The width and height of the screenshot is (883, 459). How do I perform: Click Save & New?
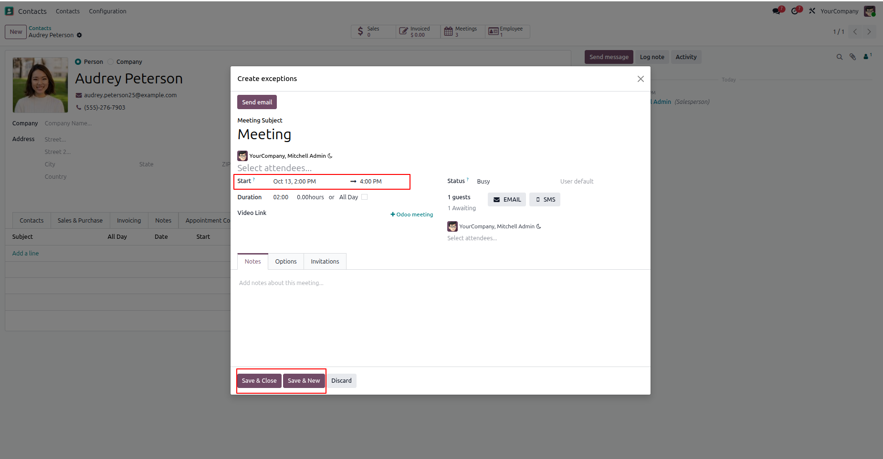click(304, 381)
